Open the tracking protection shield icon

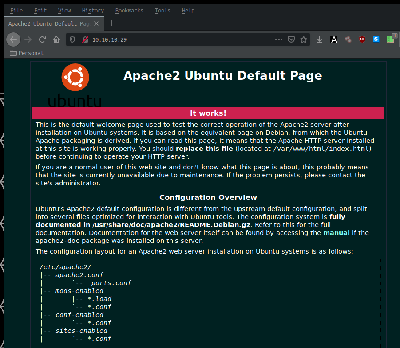click(x=72, y=39)
